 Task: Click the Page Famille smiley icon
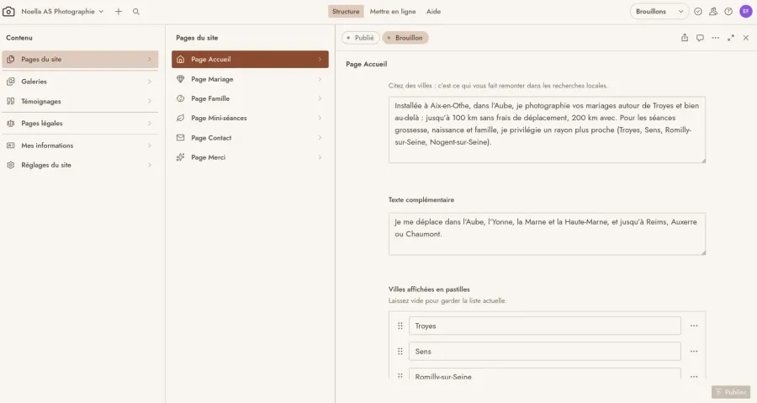click(181, 98)
